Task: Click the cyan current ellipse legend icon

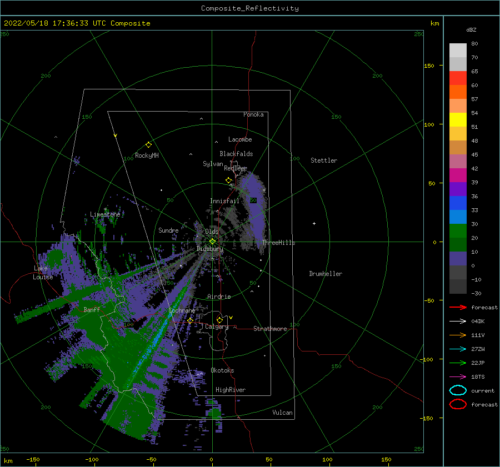Action: tap(458, 390)
